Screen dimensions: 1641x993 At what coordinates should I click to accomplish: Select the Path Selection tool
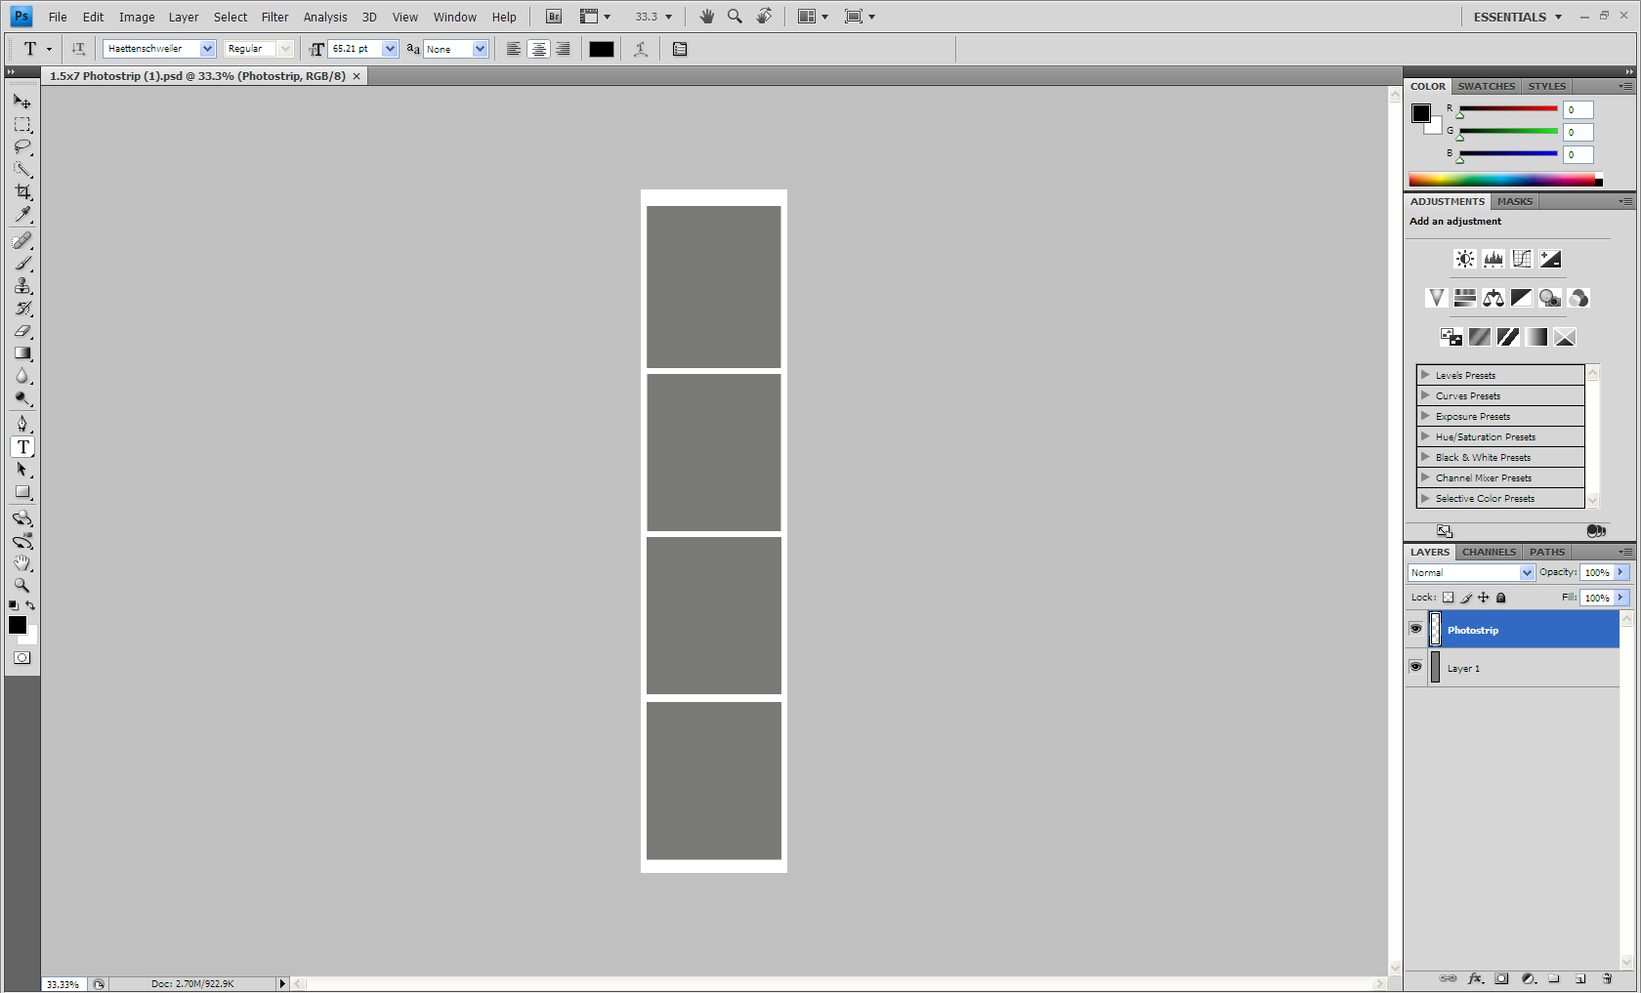22,470
